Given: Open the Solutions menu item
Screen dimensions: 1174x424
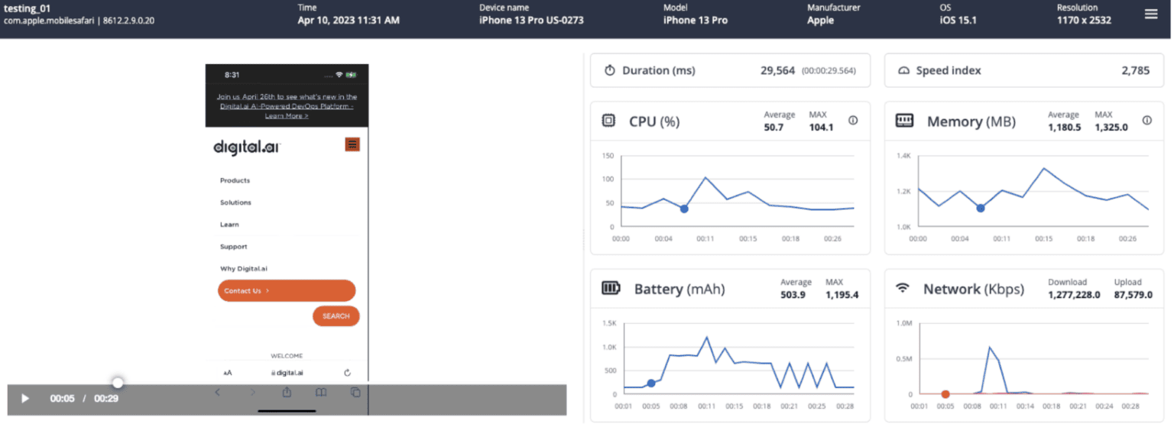Looking at the screenshot, I should click(x=235, y=202).
